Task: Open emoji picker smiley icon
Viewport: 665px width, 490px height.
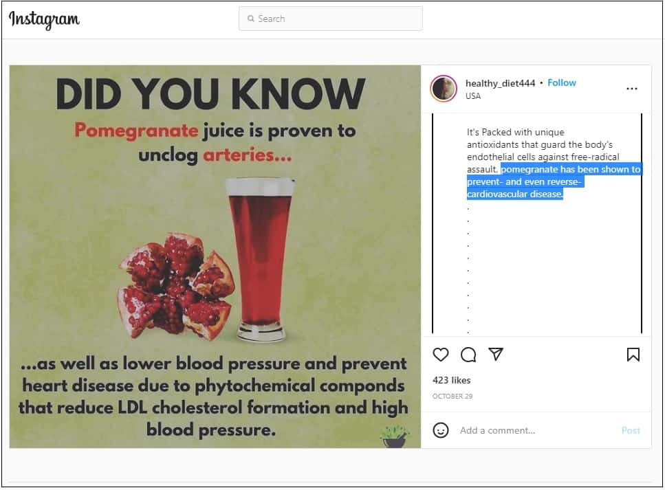Action: pyautogui.click(x=441, y=430)
